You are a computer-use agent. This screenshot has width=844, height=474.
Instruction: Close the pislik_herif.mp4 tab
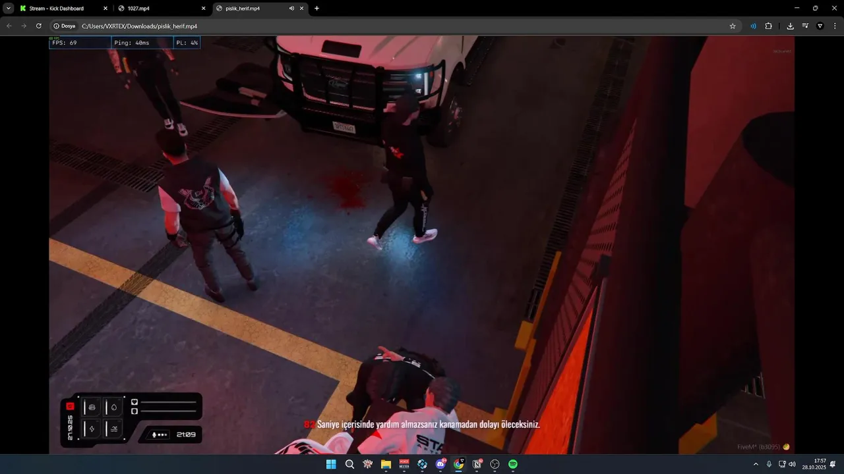pyautogui.click(x=302, y=9)
